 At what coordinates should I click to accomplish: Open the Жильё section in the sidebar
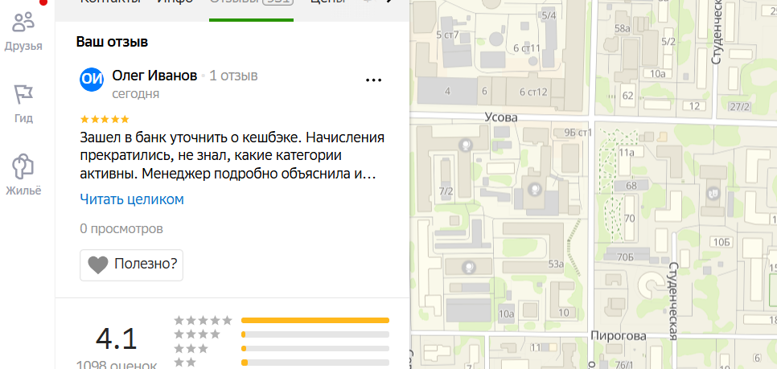[23, 175]
